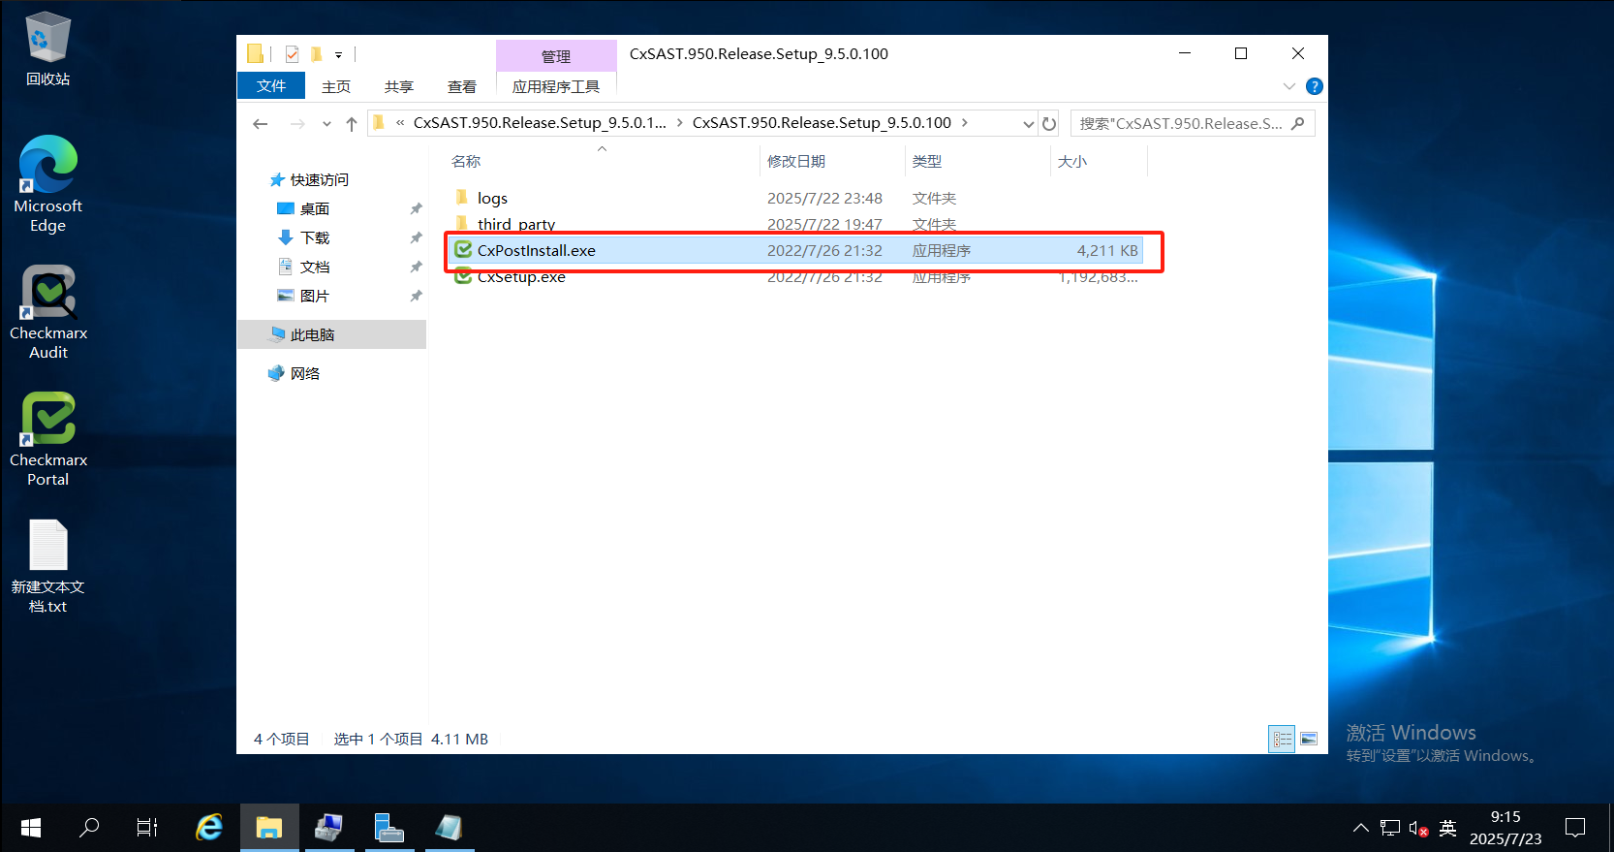Image resolution: width=1614 pixels, height=852 pixels.
Task: Click the first CxSAST.950 breadcrumb segment
Action: pyautogui.click(x=540, y=123)
